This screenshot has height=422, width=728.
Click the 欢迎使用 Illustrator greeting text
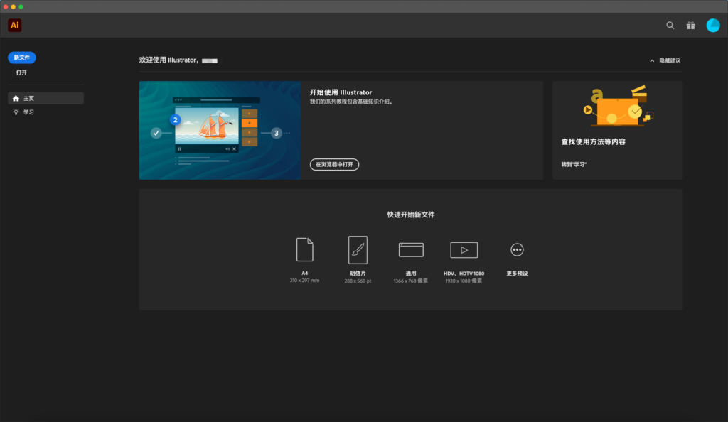point(169,60)
